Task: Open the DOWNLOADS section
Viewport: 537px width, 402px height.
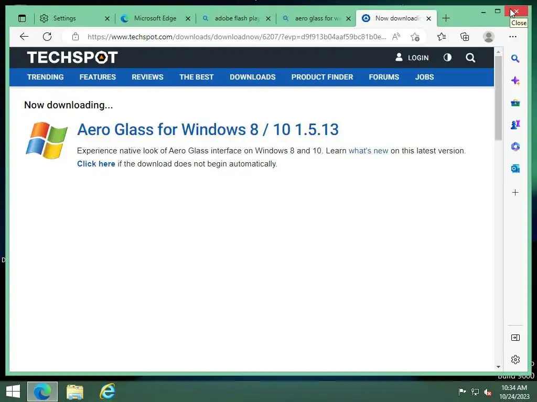Action: pos(253,77)
